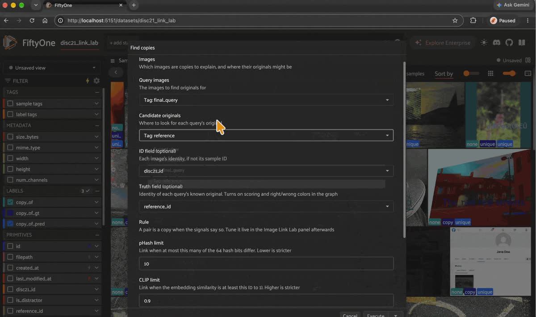Click the lightning bolt performance icon in sidebar
This screenshot has height=317, width=536.
[x=88, y=81]
